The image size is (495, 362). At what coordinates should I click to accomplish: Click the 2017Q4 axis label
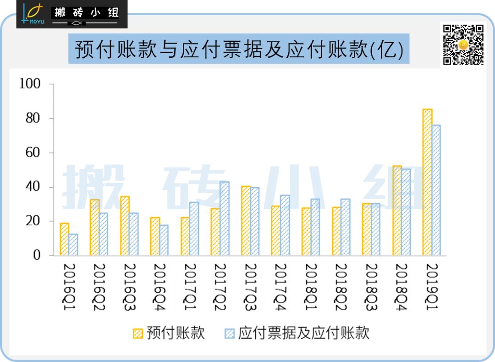280,287
